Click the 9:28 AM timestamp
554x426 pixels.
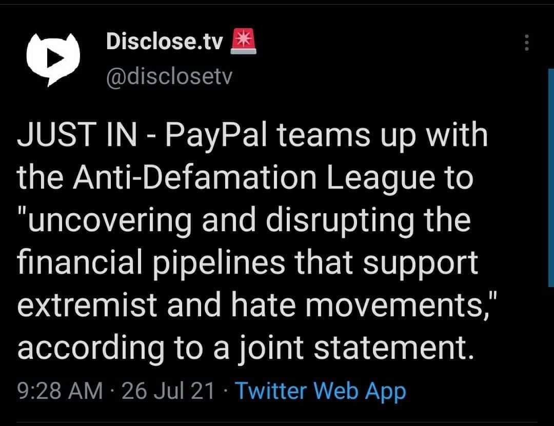pos(60,391)
